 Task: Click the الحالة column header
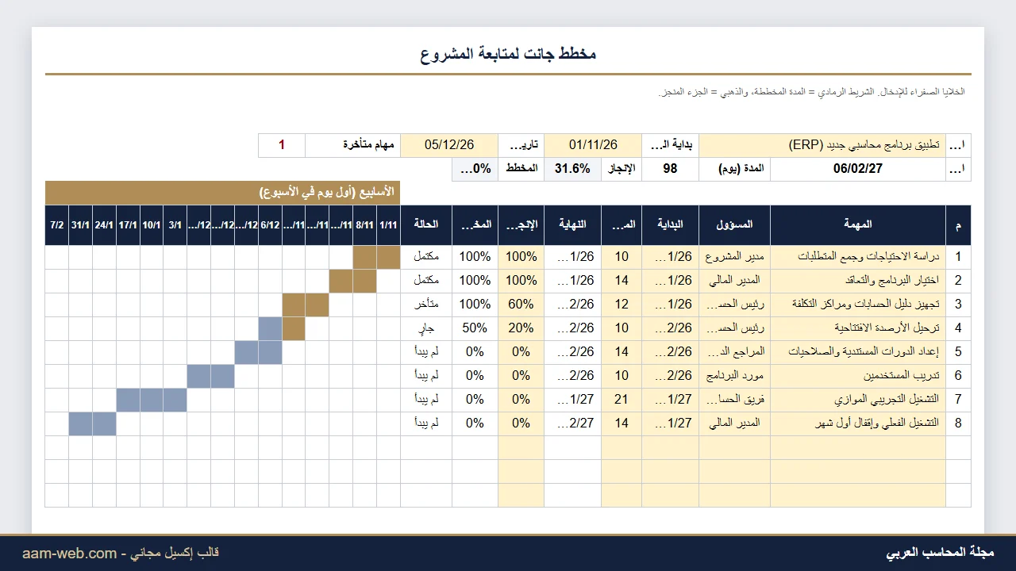426,224
